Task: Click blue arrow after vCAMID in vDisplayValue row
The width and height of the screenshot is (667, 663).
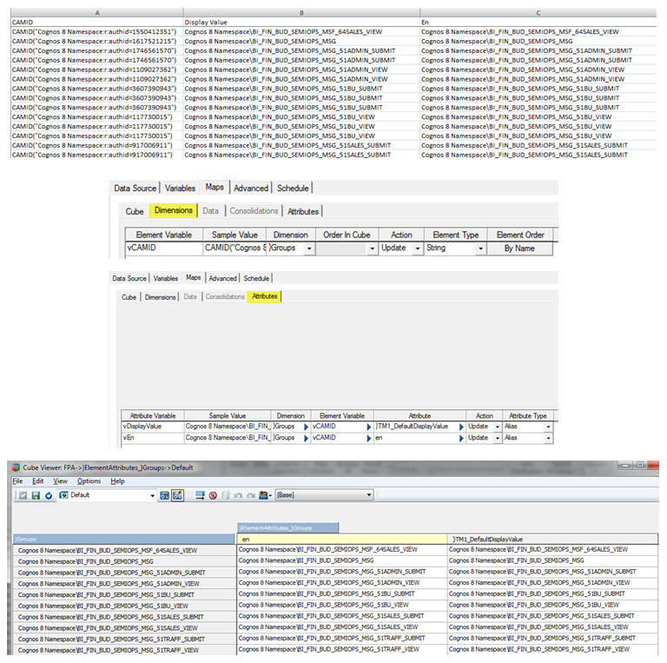Action: tap(369, 427)
